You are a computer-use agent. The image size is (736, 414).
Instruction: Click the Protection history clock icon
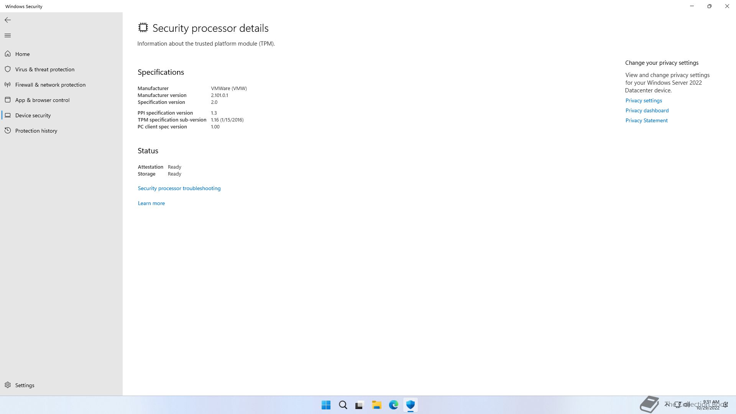click(8, 131)
